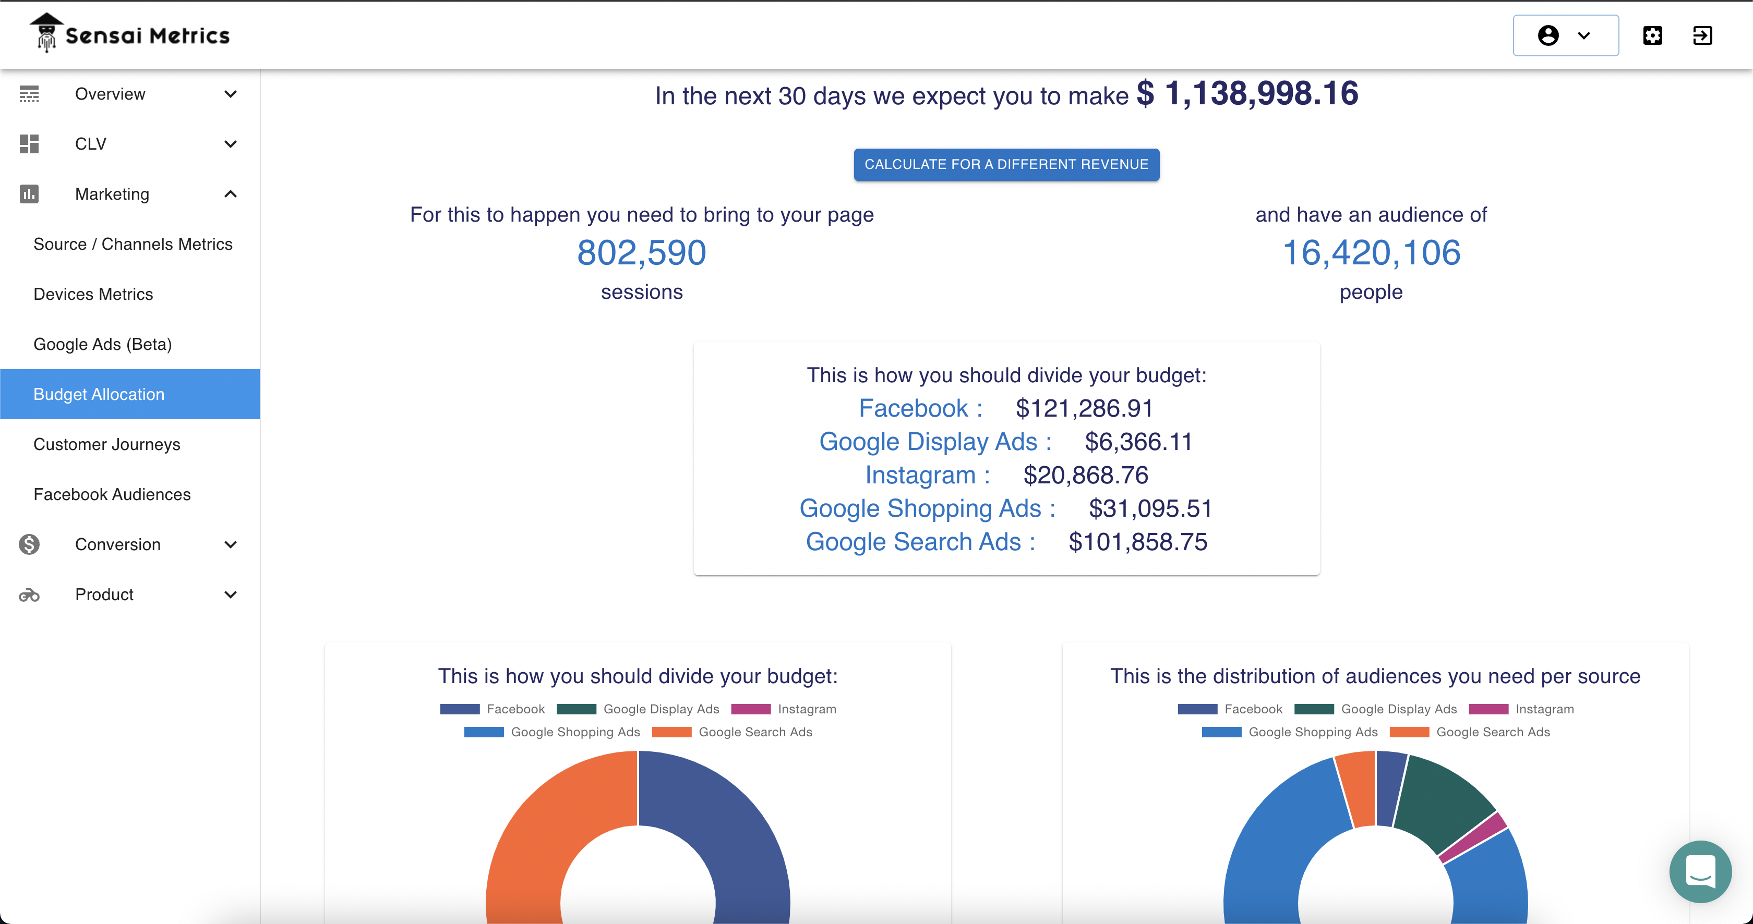Go to Devices Metrics

tap(130, 295)
